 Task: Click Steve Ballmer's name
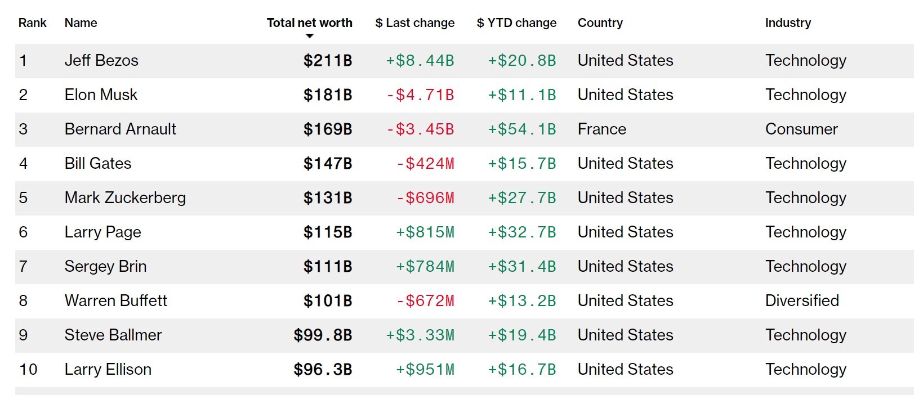point(113,335)
